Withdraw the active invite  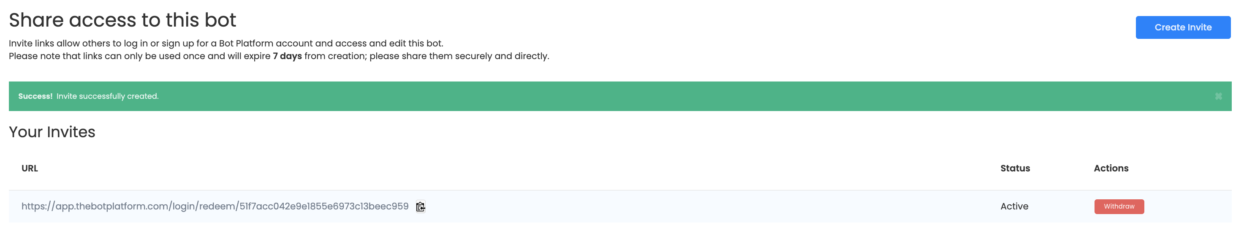click(x=1119, y=206)
